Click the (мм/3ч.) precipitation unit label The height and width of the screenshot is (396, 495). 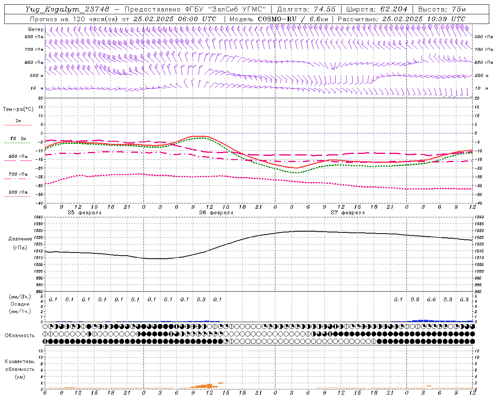20,297
